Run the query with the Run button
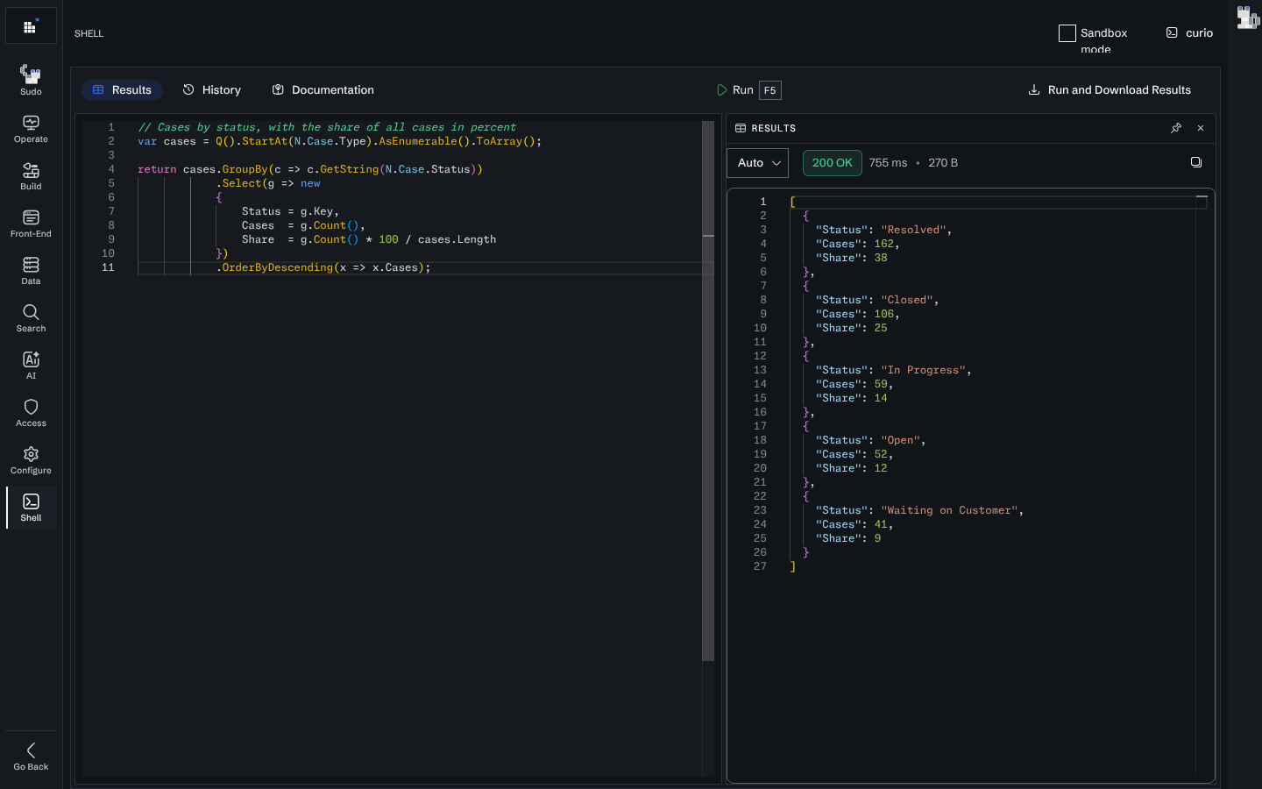1262x789 pixels. click(734, 90)
